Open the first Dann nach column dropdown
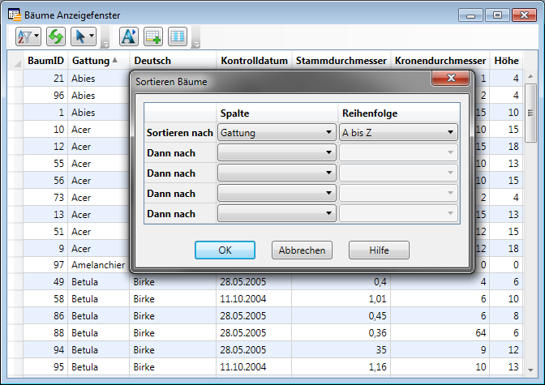This screenshot has height=385, width=545. click(277, 152)
